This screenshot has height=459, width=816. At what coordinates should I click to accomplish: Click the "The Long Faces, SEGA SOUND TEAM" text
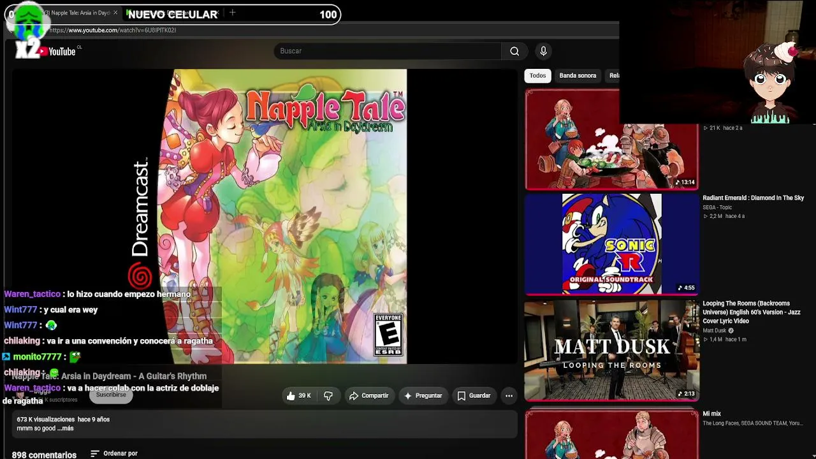coord(752,423)
